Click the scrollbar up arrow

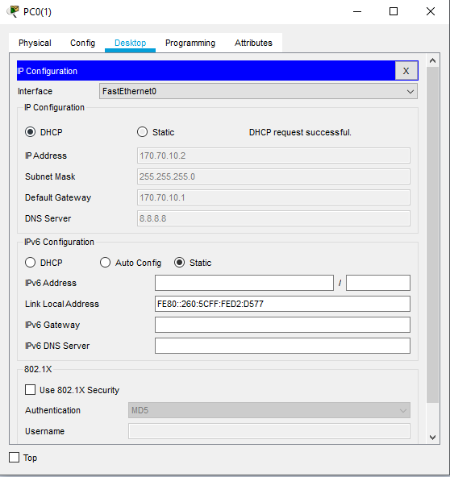(x=432, y=61)
